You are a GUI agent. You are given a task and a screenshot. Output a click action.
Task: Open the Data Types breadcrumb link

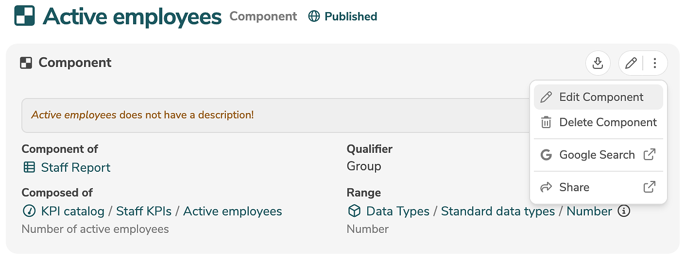(x=397, y=212)
